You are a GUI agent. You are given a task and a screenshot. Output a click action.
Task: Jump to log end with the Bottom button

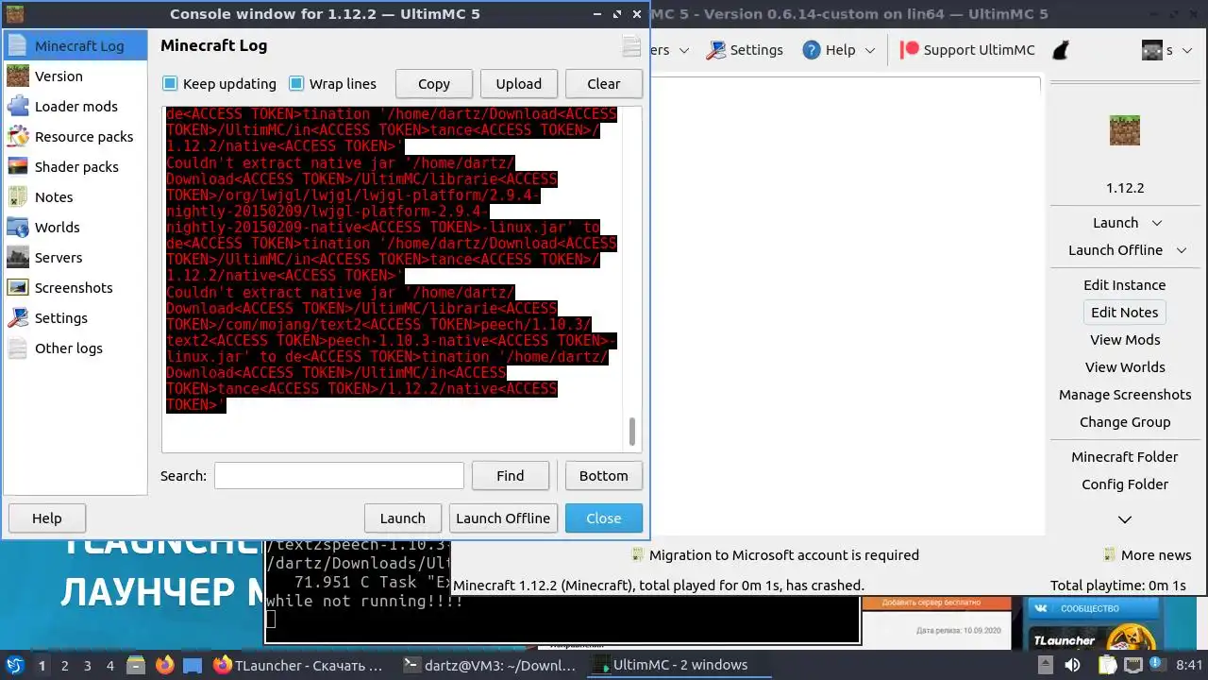[604, 475]
